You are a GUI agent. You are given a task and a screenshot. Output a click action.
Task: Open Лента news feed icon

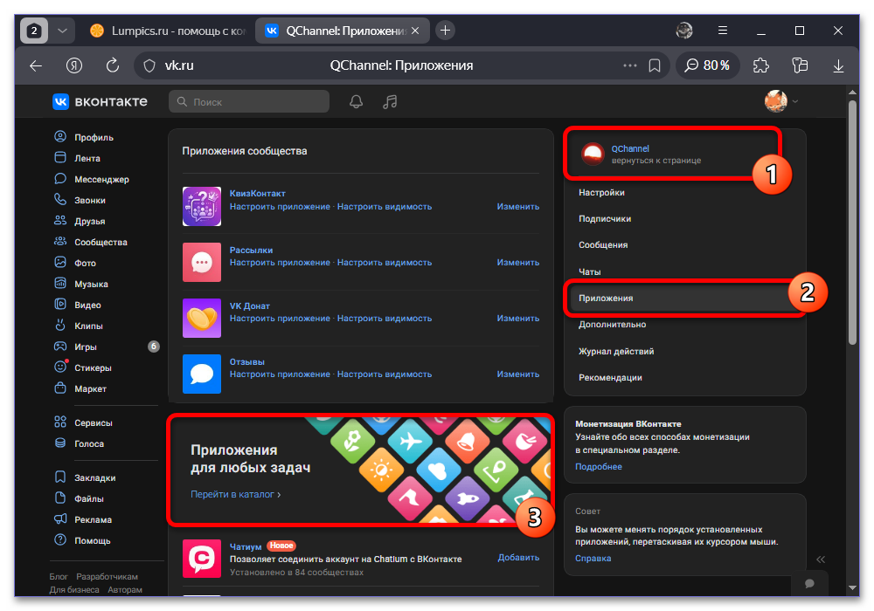coord(60,157)
